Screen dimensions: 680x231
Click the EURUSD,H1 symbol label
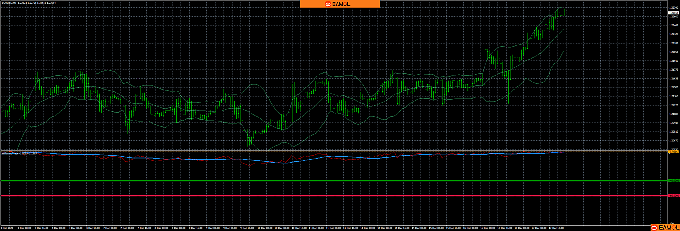[x=9, y=3]
